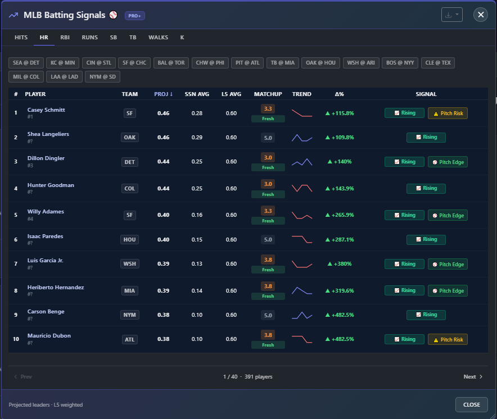Filter by CLE @ TEX game

click(x=438, y=63)
